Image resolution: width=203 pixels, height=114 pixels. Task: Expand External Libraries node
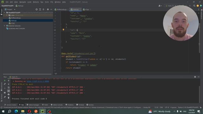click(4, 26)
